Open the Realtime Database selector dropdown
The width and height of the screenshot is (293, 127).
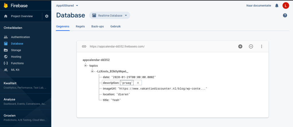click(x=110, y=15)
